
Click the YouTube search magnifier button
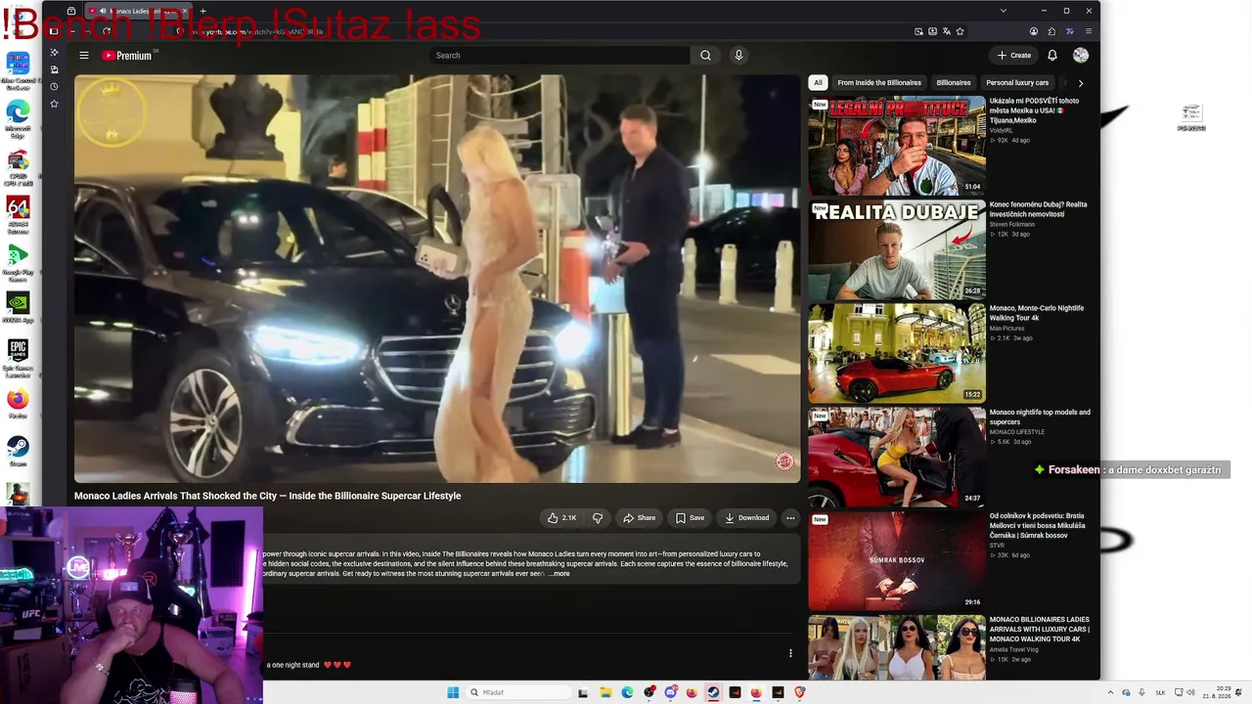pyautogui.click(x=705, y=56)
